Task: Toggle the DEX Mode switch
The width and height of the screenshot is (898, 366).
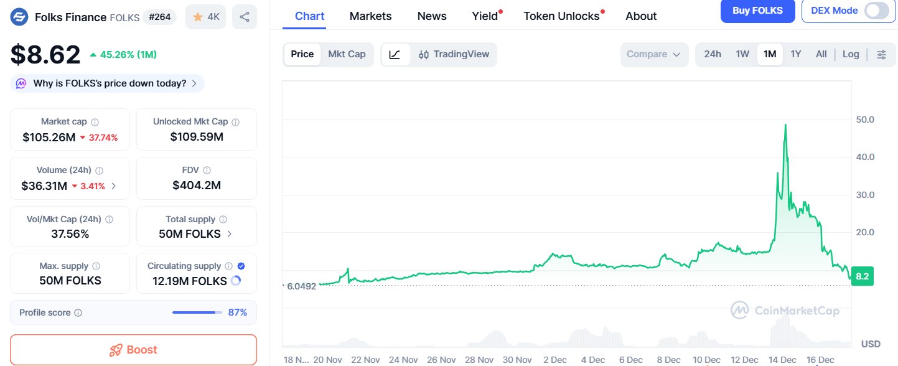Action: 876,11
